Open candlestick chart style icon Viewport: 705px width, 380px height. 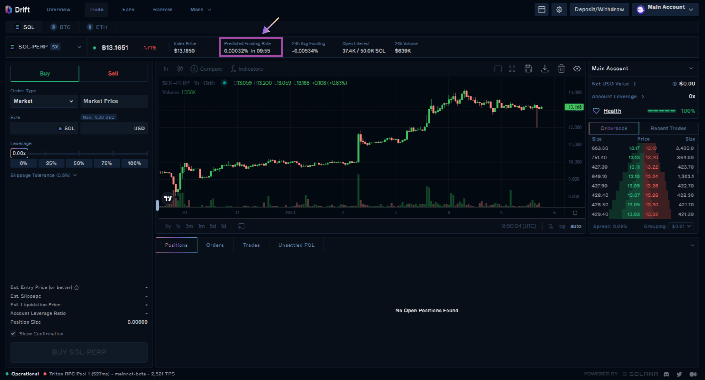coord(180,69)
